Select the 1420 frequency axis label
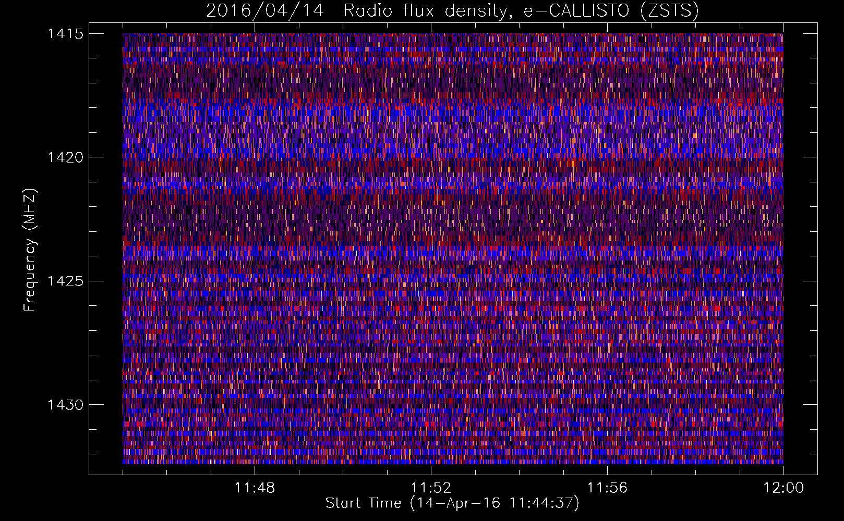Image resolution: width=844 pixels, height=521 pixels. 65,157
